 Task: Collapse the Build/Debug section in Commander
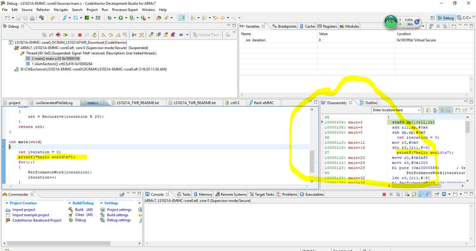pyautogui.click(x=70, y=203)
